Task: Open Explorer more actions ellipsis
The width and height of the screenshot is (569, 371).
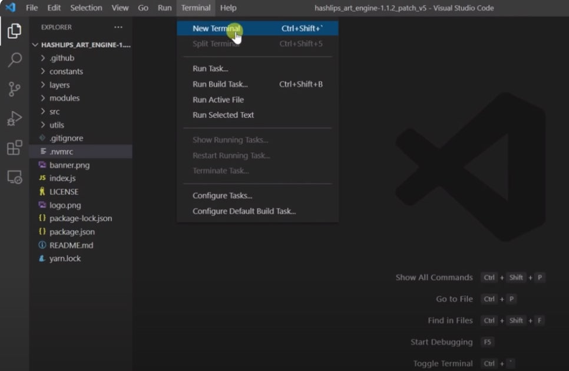Action: coord(118,27)
